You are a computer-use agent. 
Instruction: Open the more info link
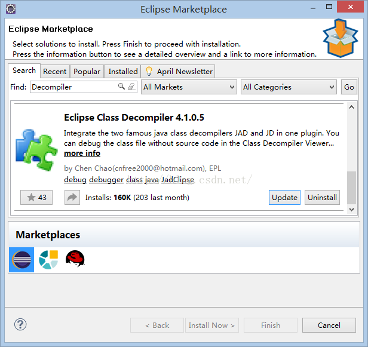point(82,153)
